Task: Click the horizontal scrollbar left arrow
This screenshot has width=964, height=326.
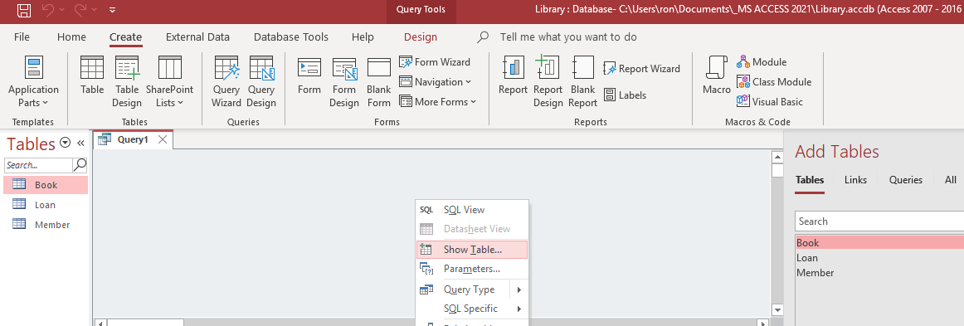Action: [x=101, y=323]
